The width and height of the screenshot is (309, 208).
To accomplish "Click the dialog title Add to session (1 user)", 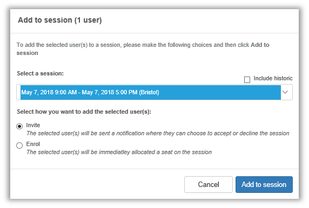I will coord(60,20).
